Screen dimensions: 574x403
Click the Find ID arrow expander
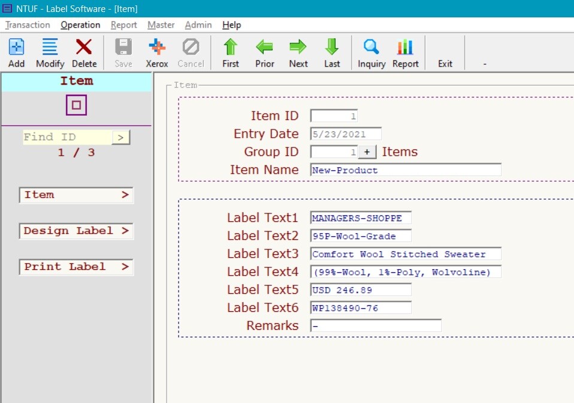point(121,137)
